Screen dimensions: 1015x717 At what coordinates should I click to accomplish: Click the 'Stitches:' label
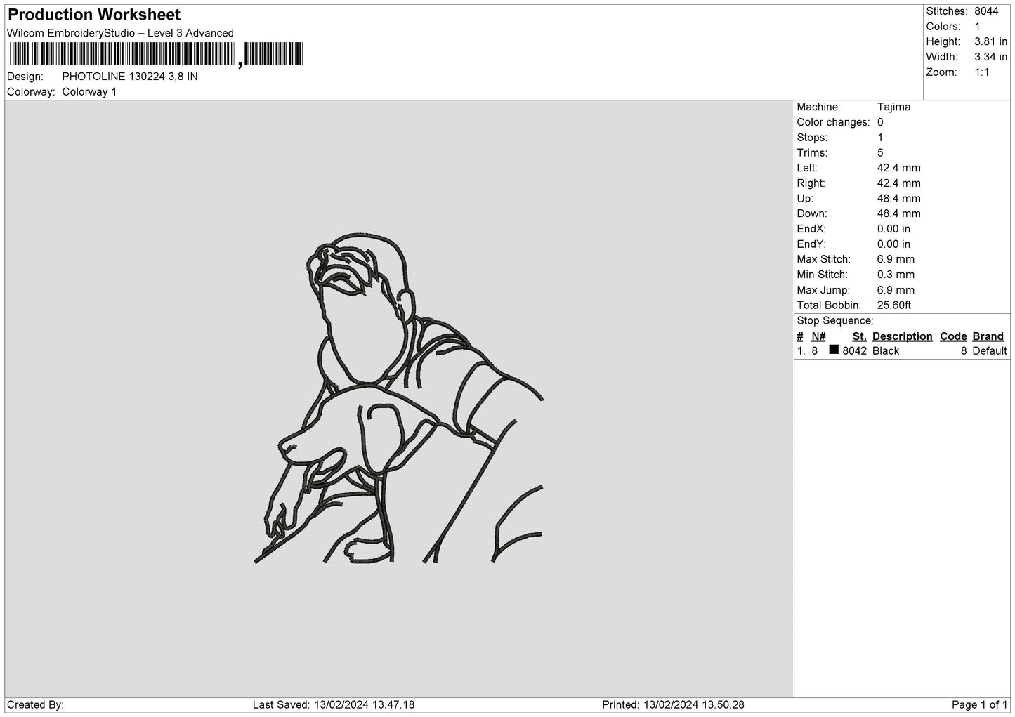coord(947,11)
